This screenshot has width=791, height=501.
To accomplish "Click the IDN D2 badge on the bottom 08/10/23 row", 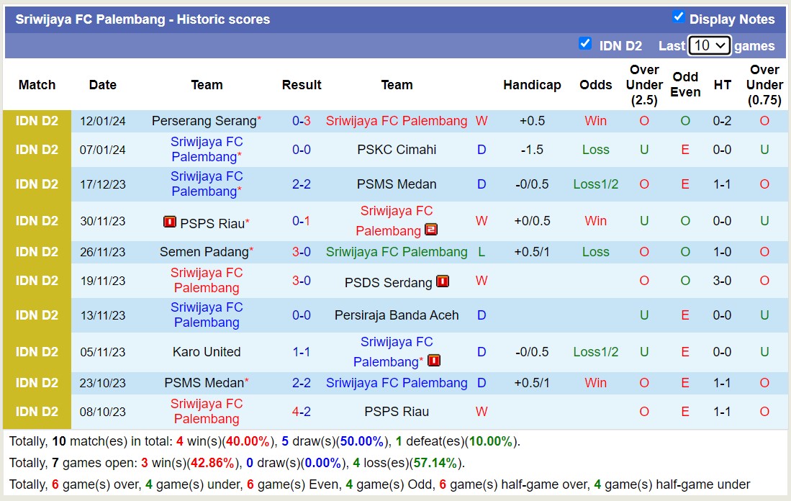I will pos(37,411).
